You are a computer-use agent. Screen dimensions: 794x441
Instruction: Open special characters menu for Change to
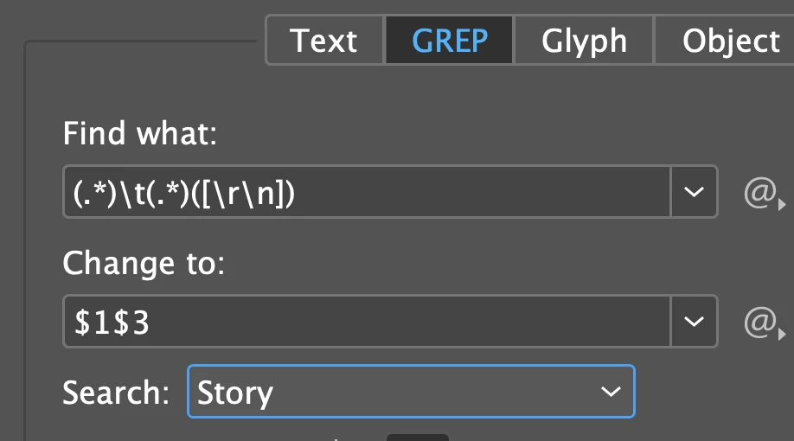click(x=760, y=322)
